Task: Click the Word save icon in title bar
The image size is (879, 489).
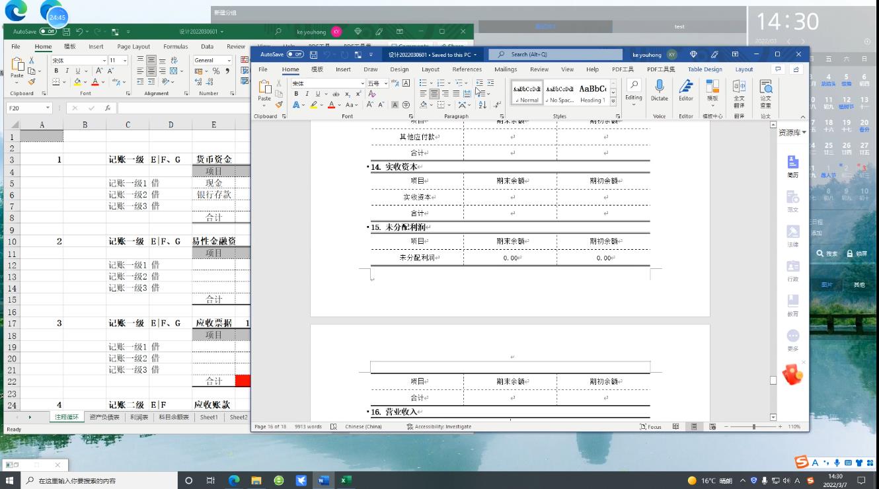Action: point(314,55)
